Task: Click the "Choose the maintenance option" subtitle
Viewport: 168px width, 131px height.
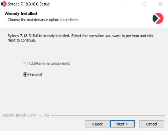Action: coord(43,20)
